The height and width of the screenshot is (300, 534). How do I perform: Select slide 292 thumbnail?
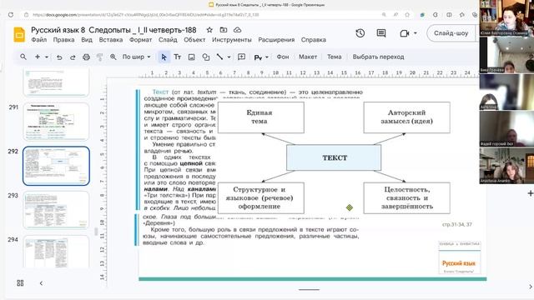pyautogui.click(x=56, y=166)
